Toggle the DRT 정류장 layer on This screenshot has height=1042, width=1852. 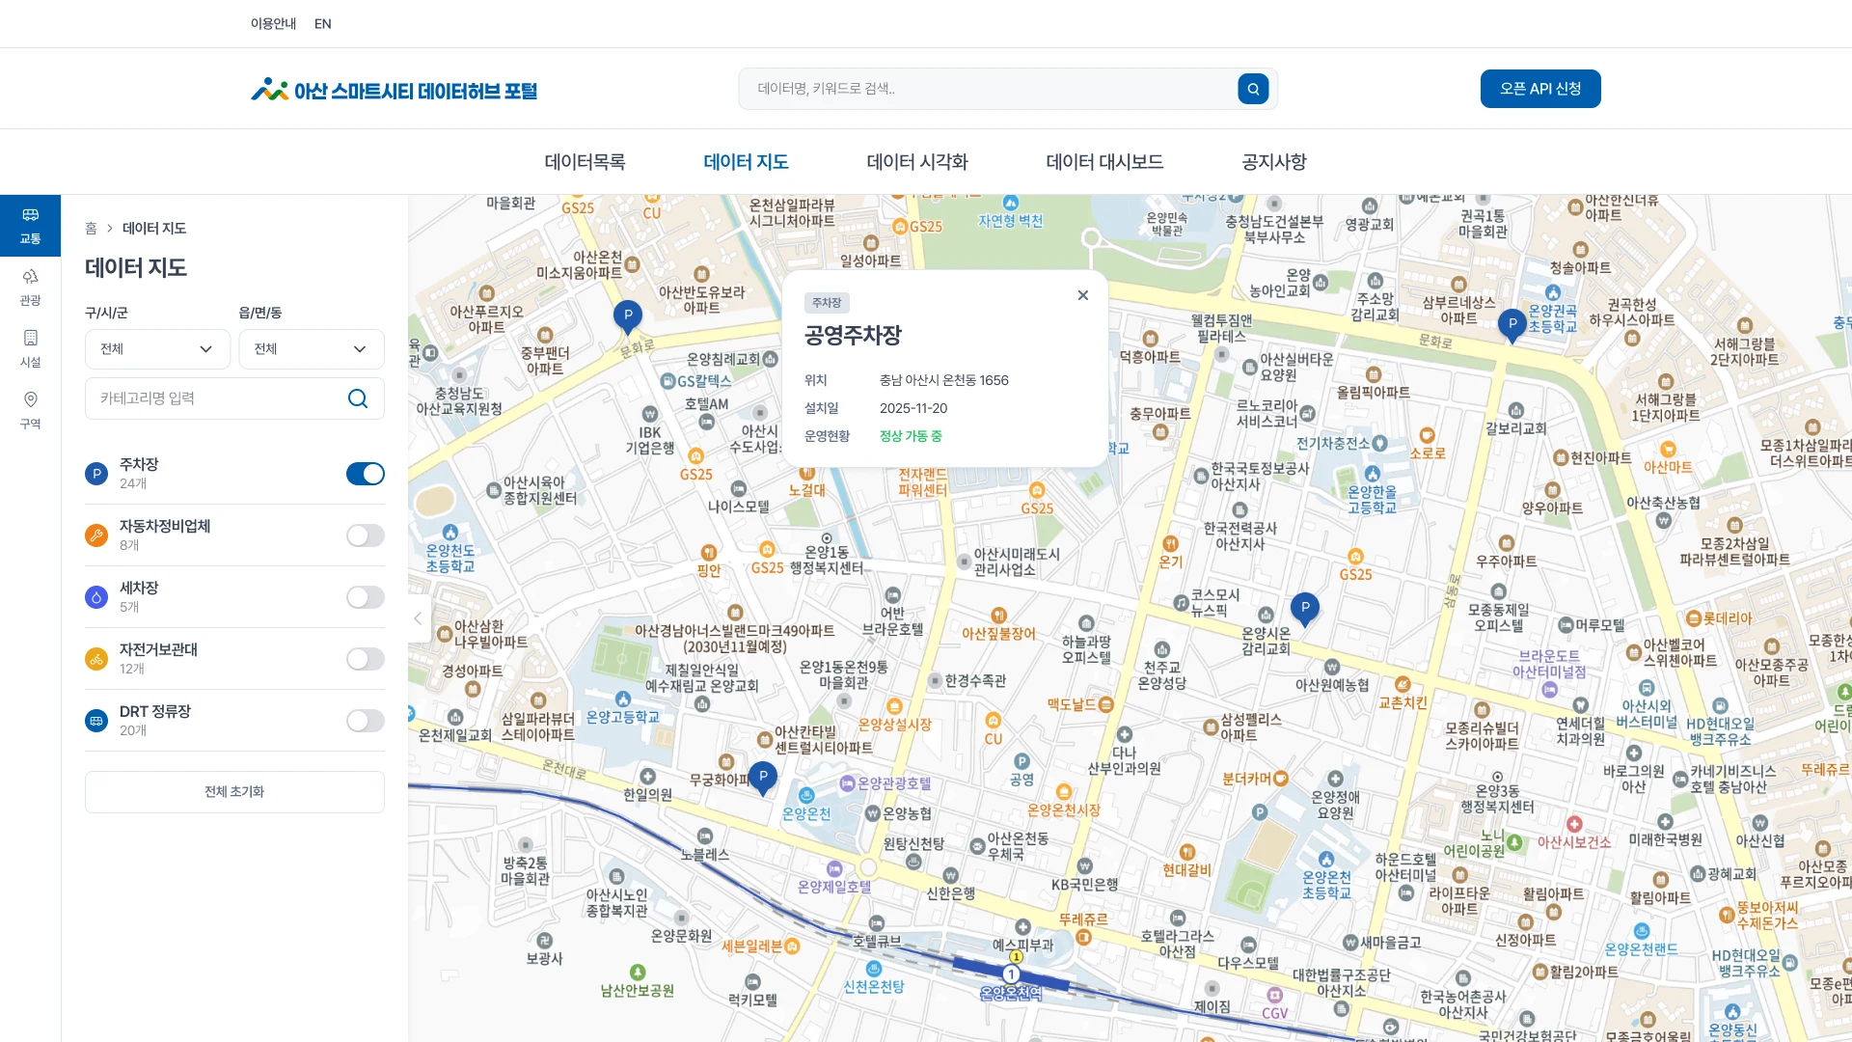pyautogui.click(x=366, y=721)
